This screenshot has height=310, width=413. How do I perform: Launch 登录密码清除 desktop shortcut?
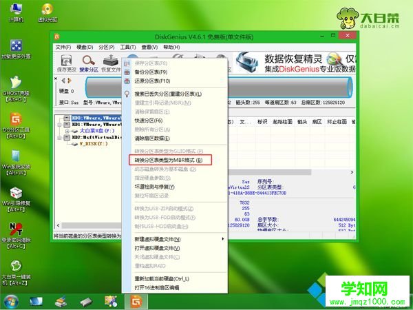[16, 236]
